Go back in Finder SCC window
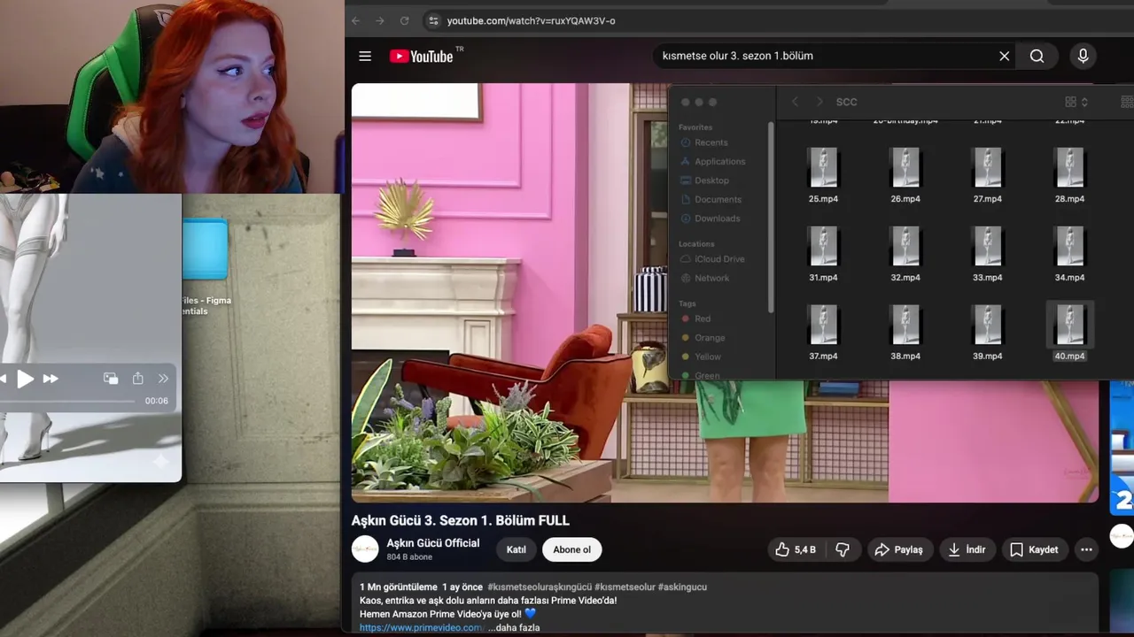This screenshot has height=637, width=1134. [x=795, y=102]
